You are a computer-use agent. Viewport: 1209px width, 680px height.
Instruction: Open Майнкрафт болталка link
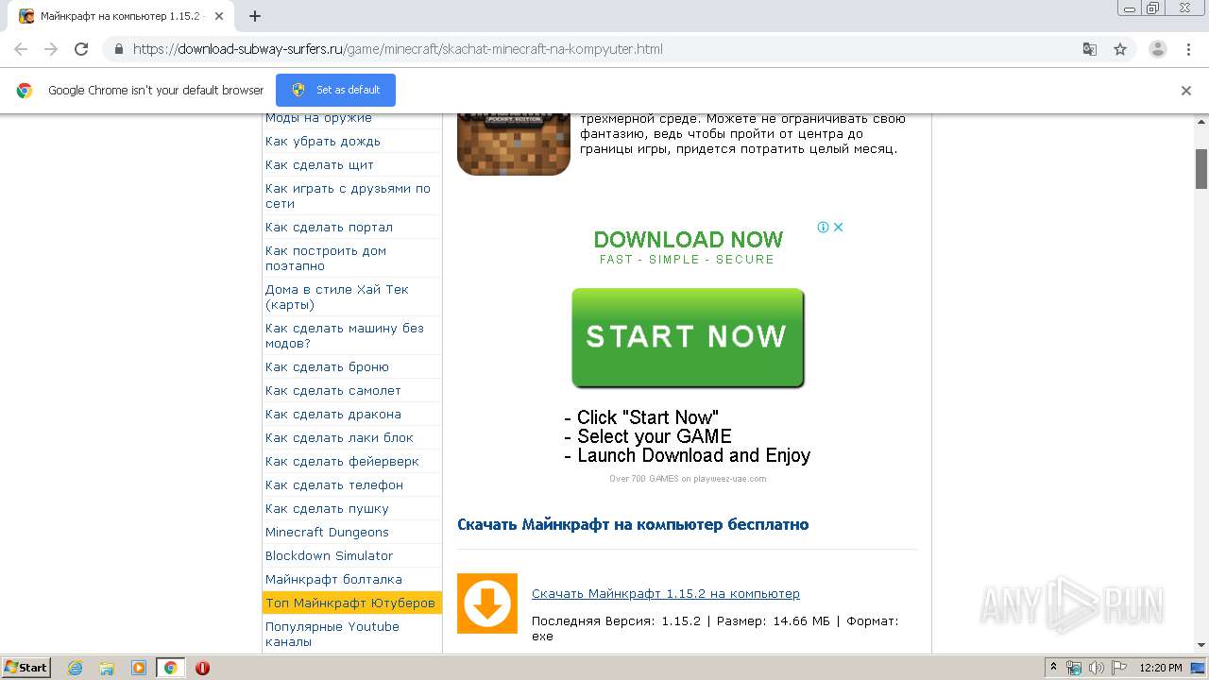(333, 579)
